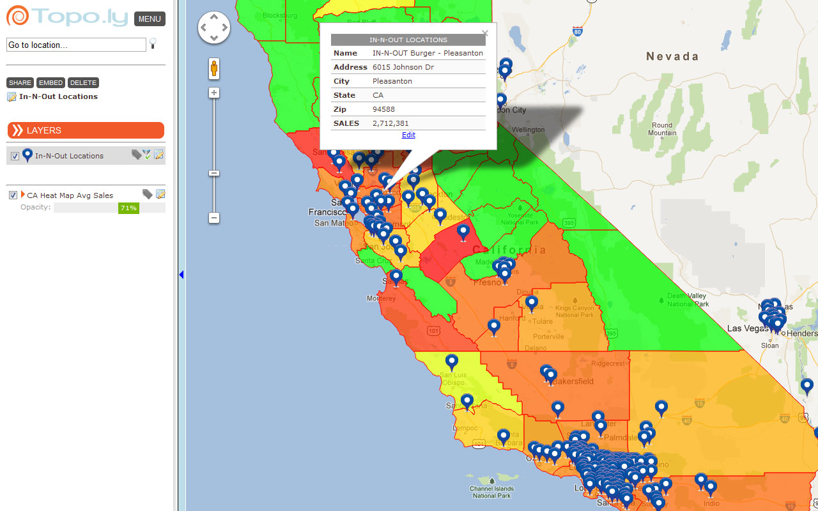Click the Edit link in the info popup
Viewport: 818px width, 511px height.
pyautogui.click(x=408, y=135)
